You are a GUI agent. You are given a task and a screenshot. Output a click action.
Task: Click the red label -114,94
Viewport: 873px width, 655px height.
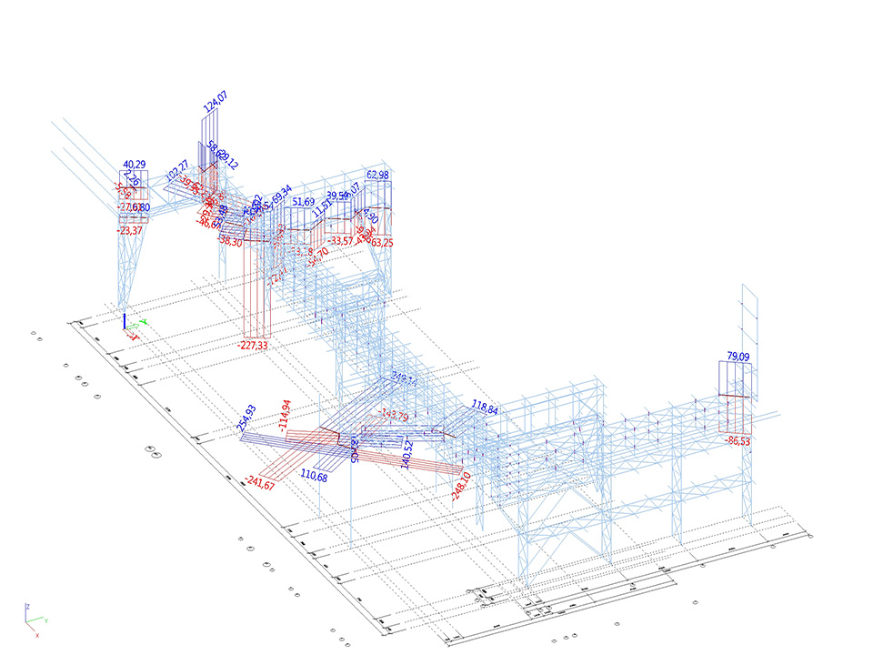pos(286,415)
